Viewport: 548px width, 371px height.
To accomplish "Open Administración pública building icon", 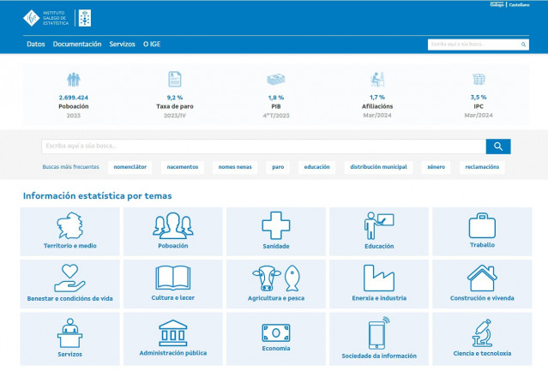I will (173, 332).
